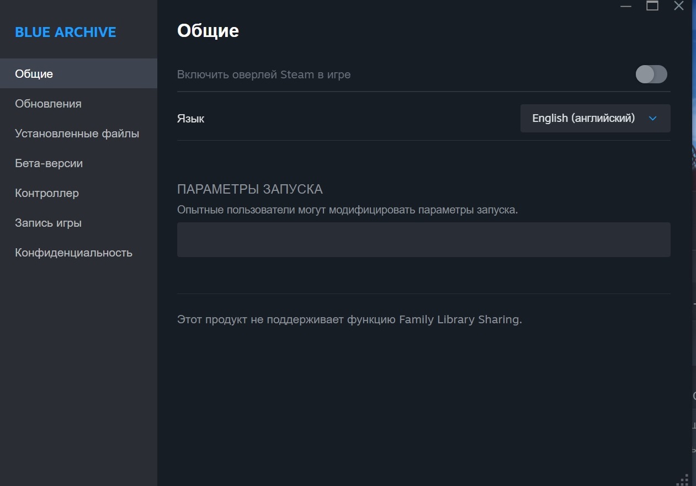Focus the launch options input field
Viewport: 696px width, 486px height.
pyautogui.click(x=423, y=239)
